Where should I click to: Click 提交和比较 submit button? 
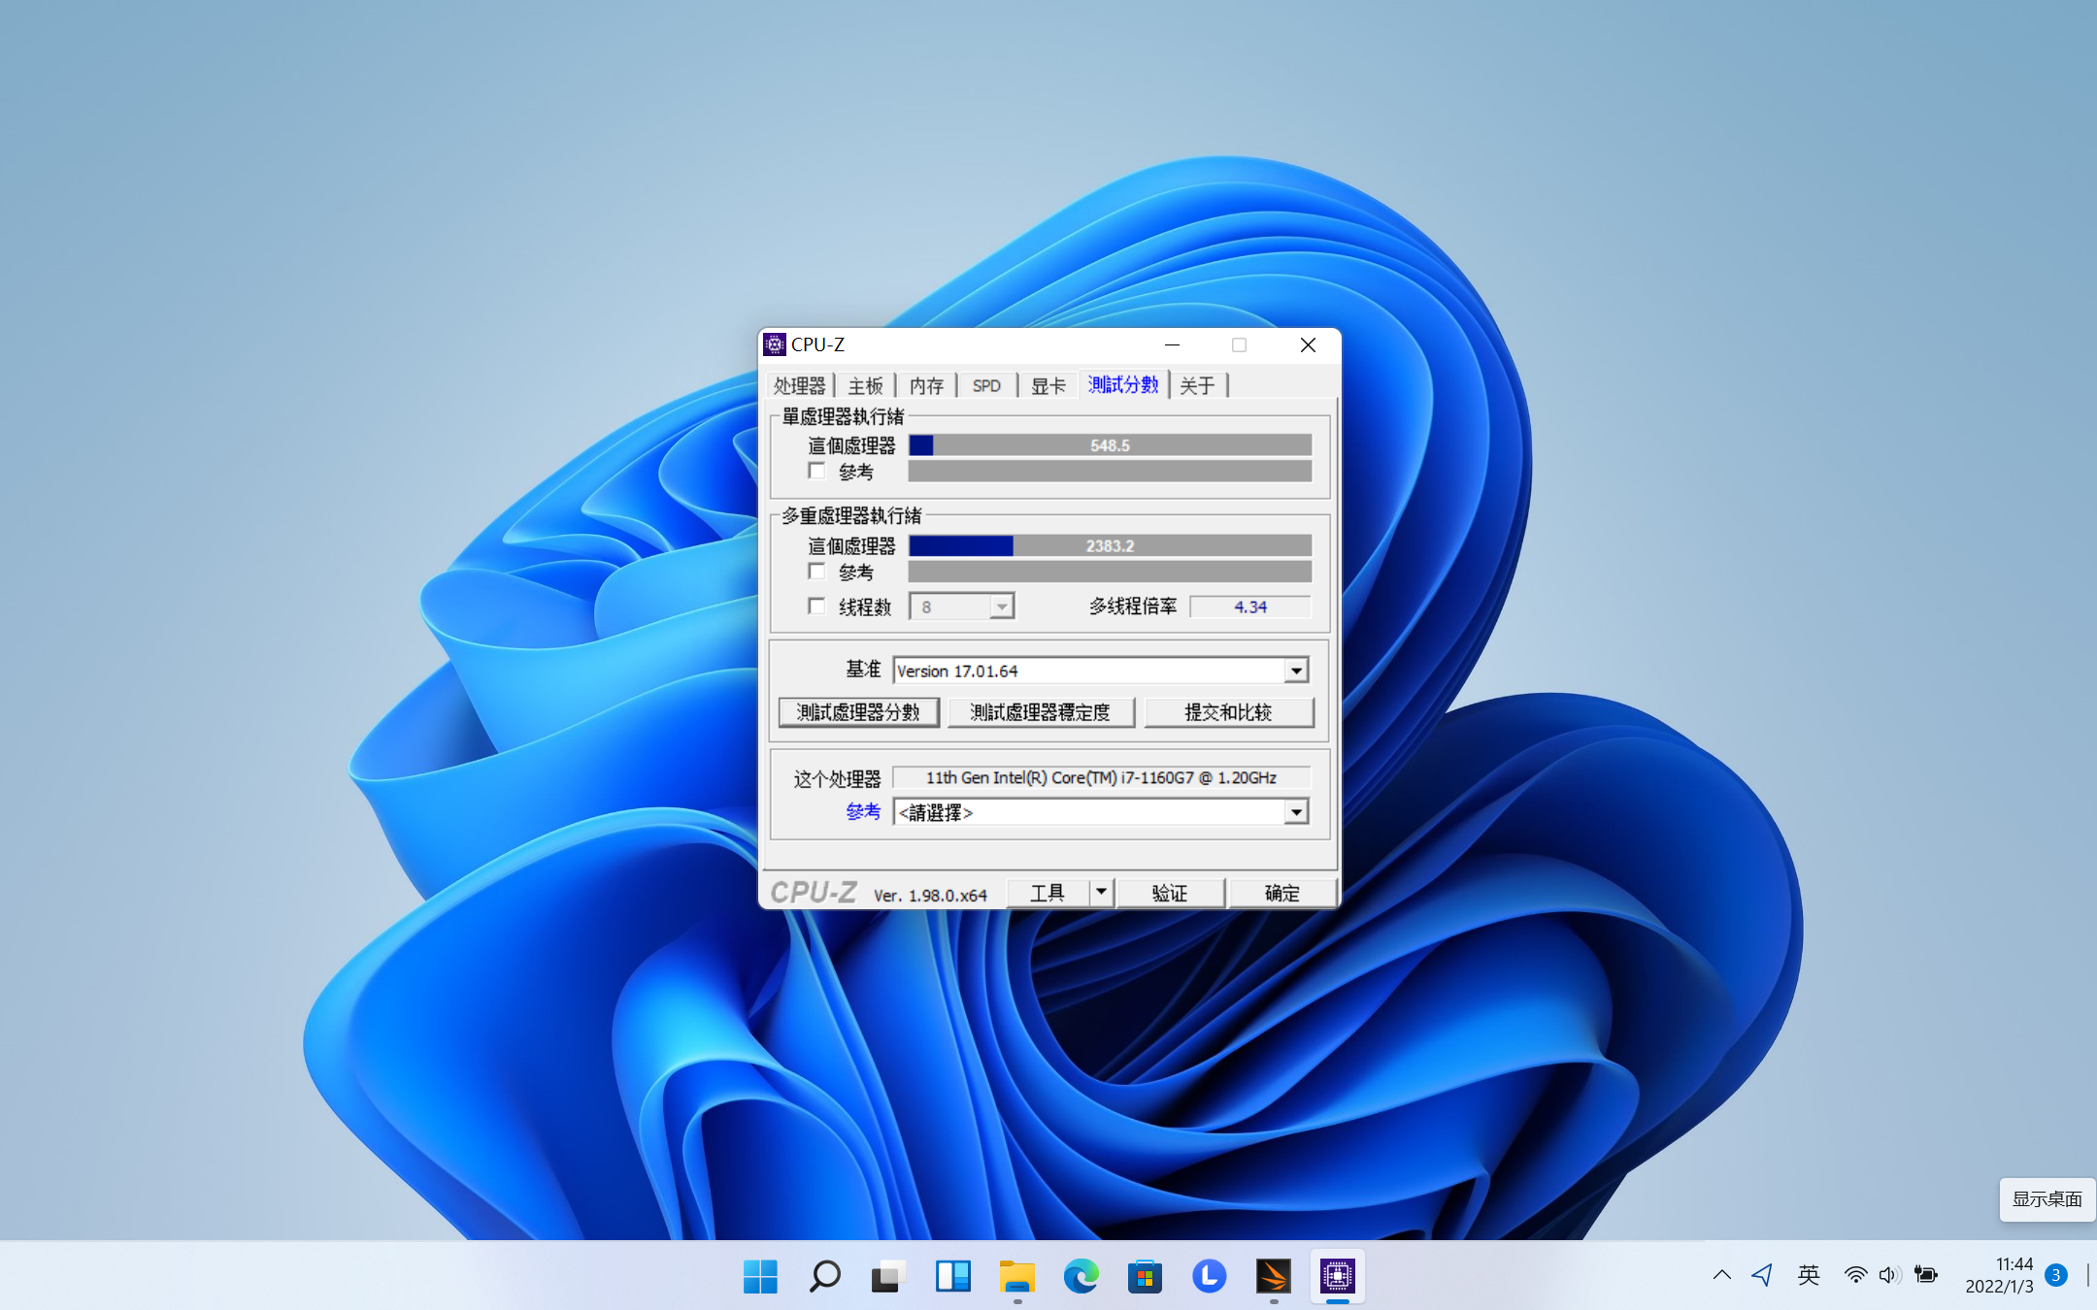coord(1228,712)
